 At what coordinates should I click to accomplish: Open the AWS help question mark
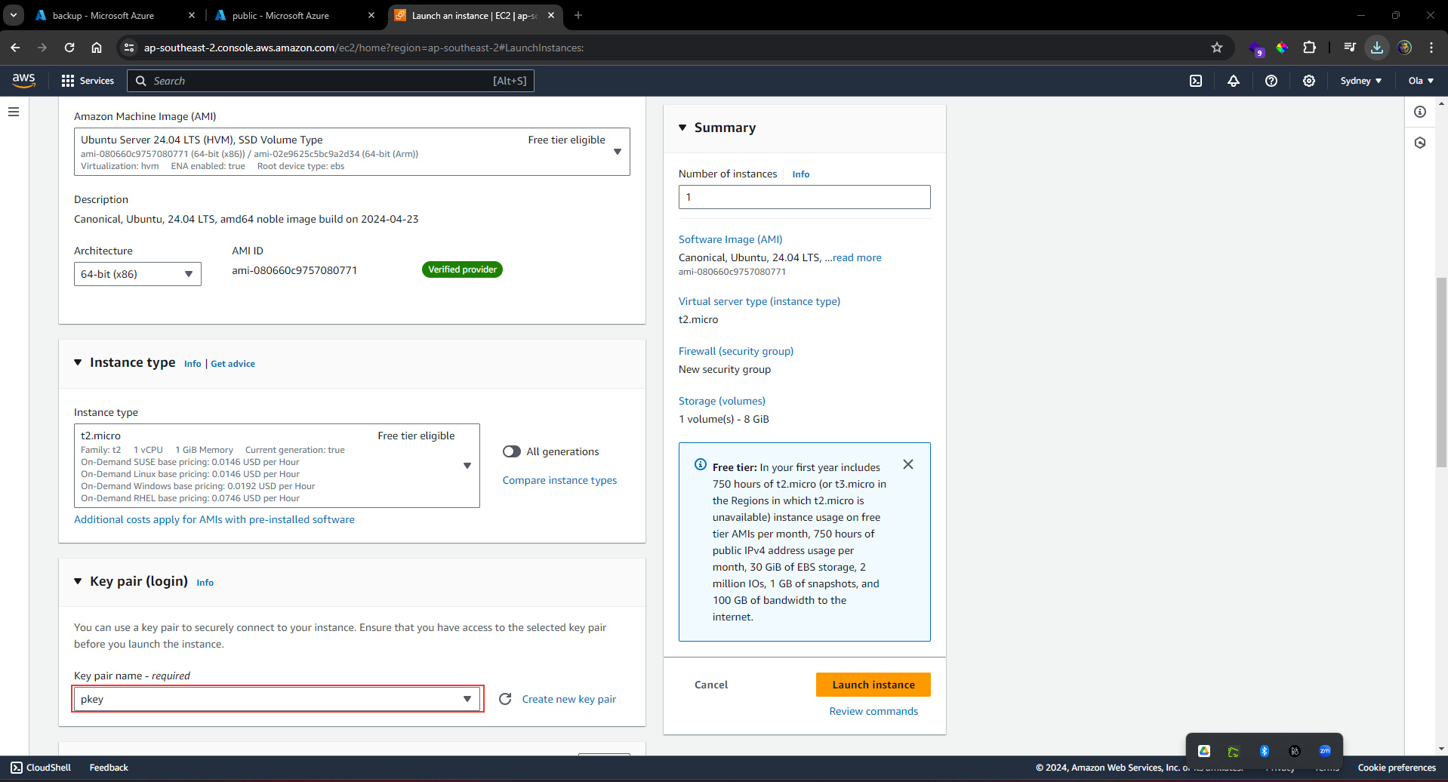click(x=1271, y=81)
